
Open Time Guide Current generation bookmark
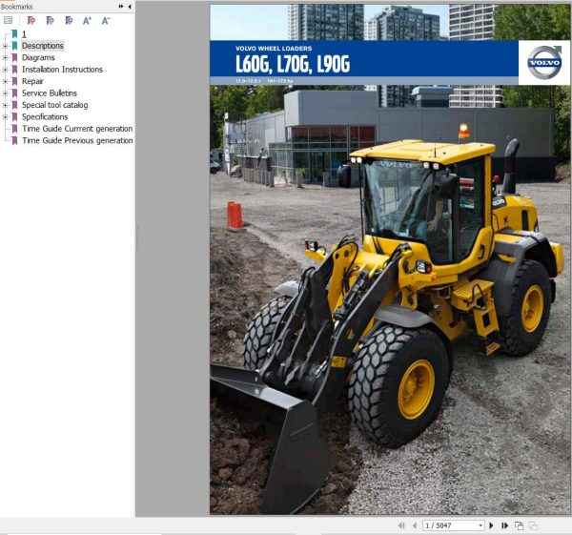click(x=77, y=129)
